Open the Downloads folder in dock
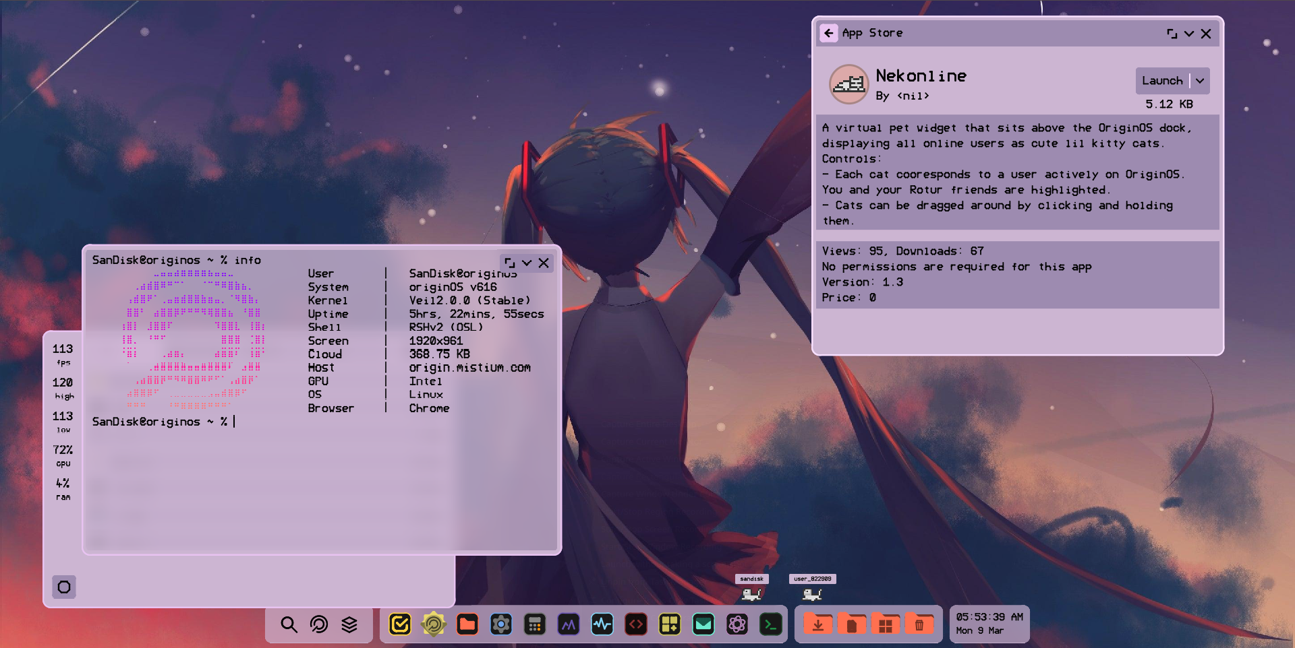 tap(818, 624)
